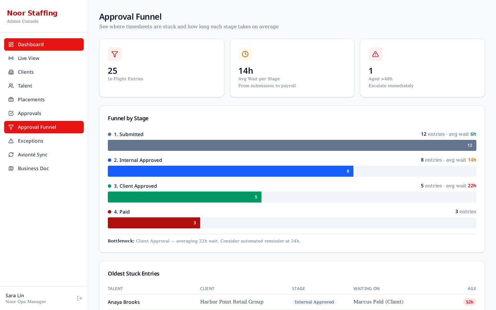Click the funnel icon on In-Flight Entries card
The image size is (496, 310).
pyautogui.click(x=115, y=54)
